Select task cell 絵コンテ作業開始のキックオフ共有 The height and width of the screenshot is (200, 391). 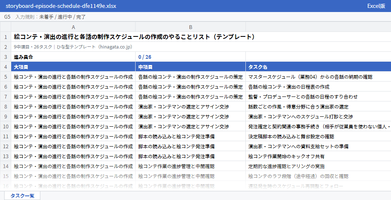tap(319, 157)
